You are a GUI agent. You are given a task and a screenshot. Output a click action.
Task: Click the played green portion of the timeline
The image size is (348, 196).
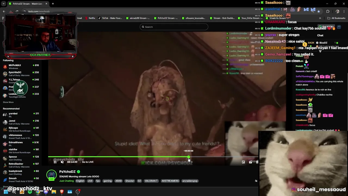[118, 157]
